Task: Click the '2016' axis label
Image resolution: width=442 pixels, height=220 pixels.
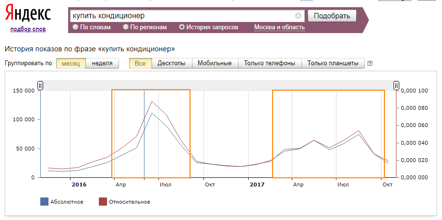Action: tap(79, 185)
